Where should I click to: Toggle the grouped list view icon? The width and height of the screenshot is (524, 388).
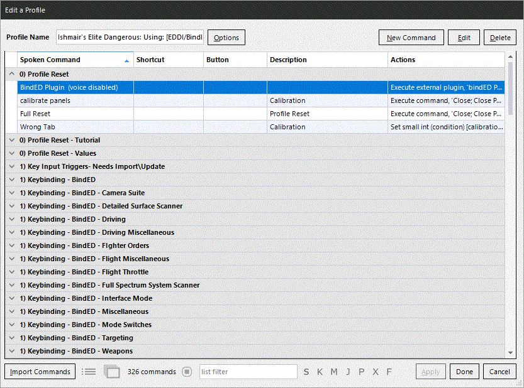click(x=89, y=371)
